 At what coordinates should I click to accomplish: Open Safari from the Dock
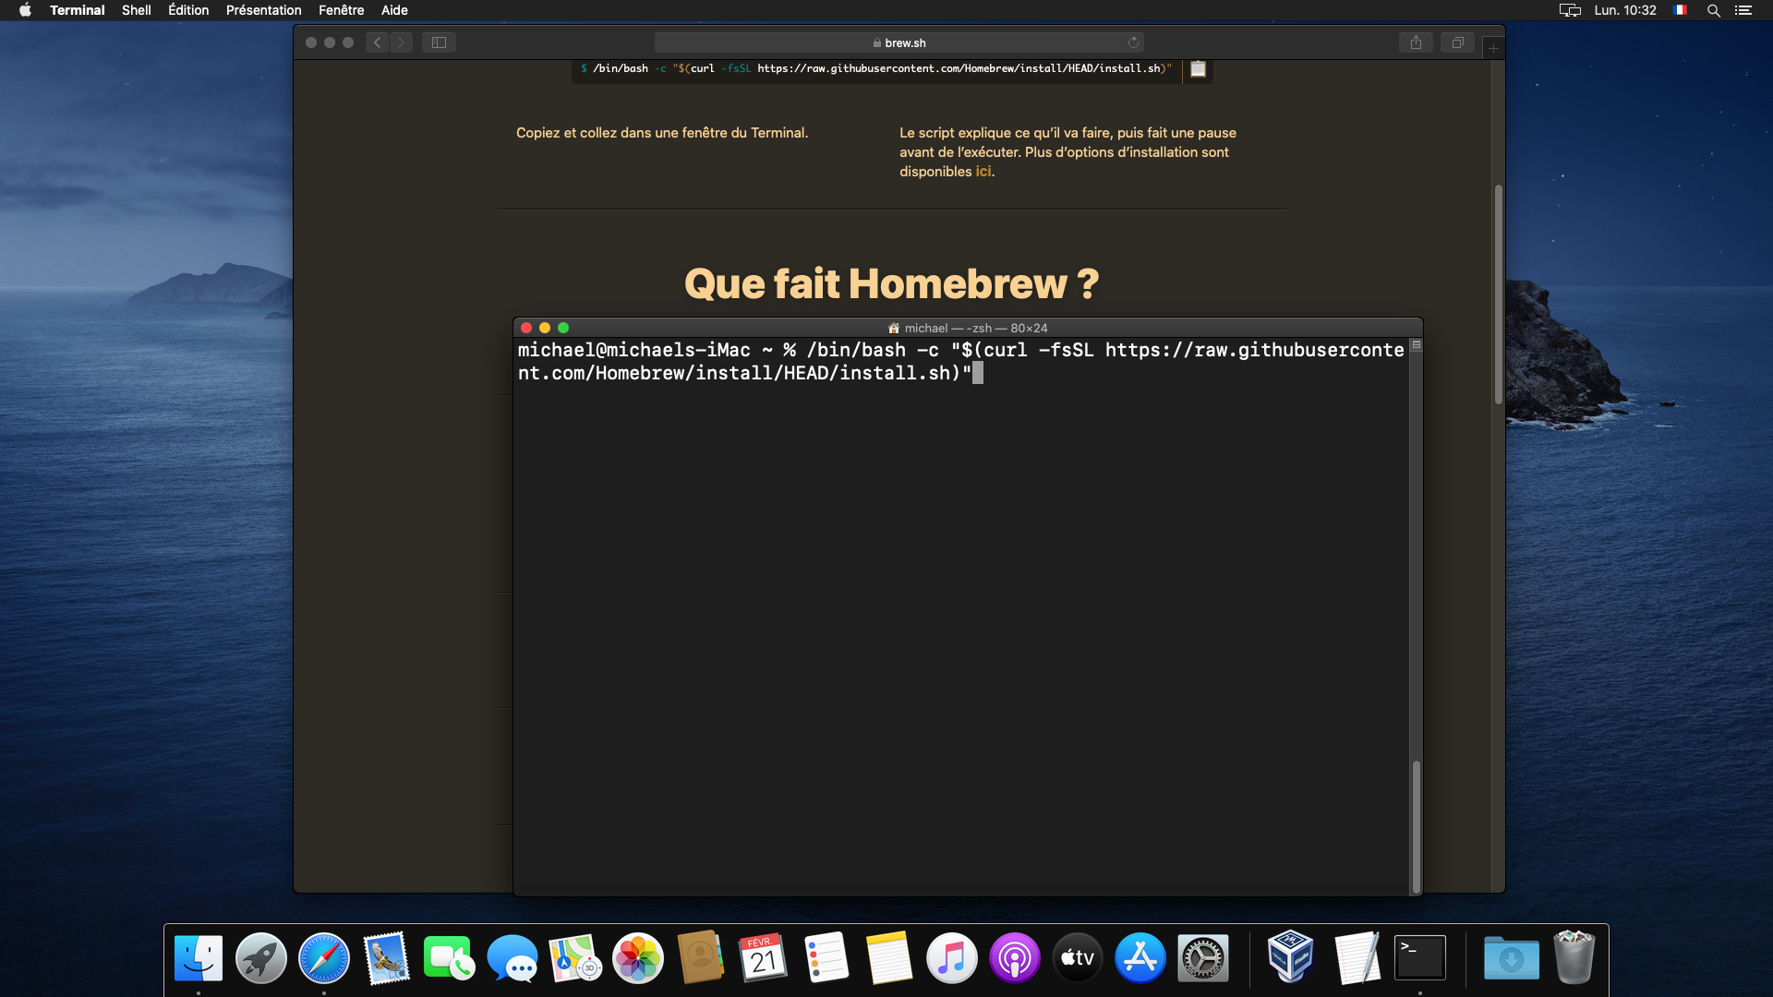coord(324,957)
